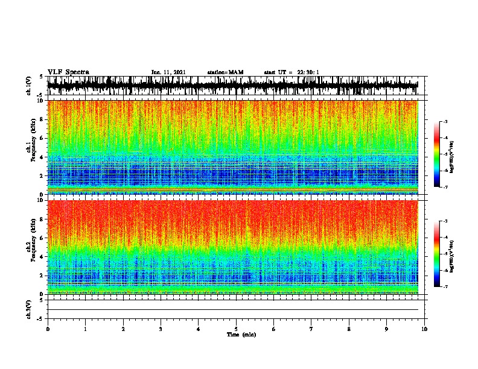Click the 2 kHz tick label on ch.2 spectrogram
Screen dimensions: 478x369
[x=42, y=276]
